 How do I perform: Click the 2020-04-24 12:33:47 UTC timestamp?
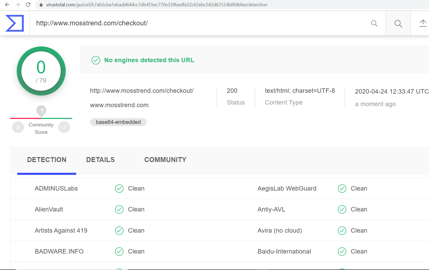click(392, 91)
